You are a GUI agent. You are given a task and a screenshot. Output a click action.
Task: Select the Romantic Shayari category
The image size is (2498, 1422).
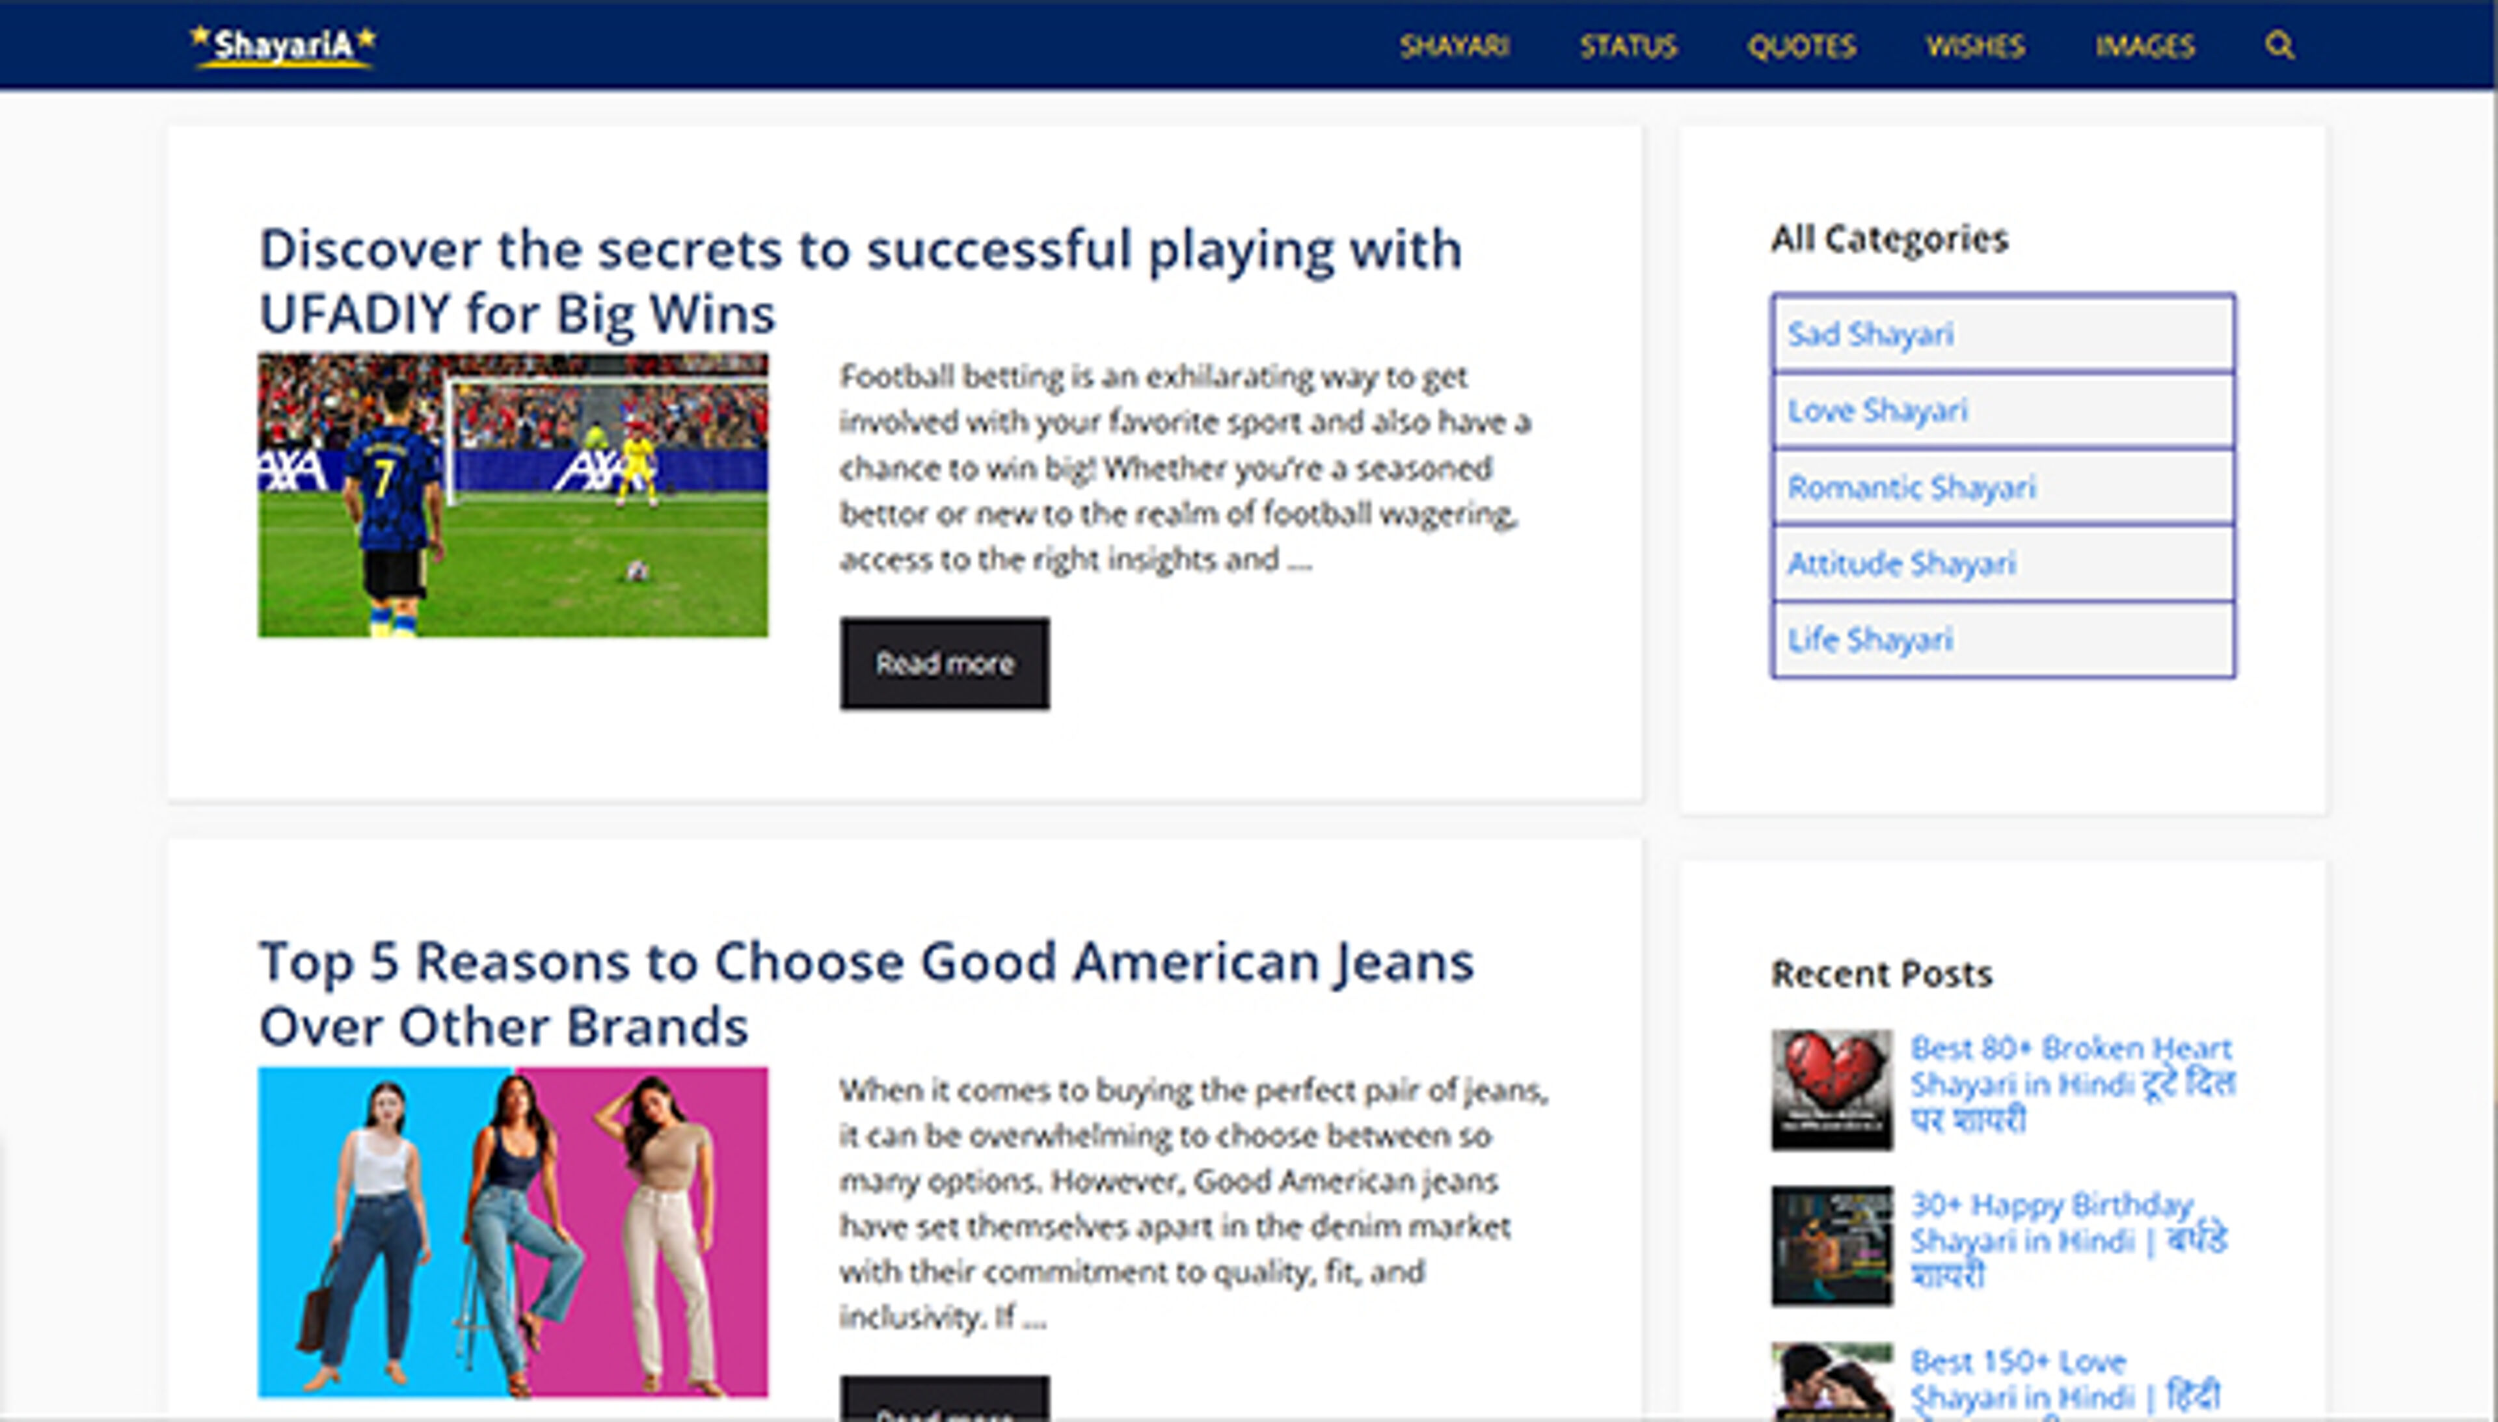click(x=1911, y=487)
